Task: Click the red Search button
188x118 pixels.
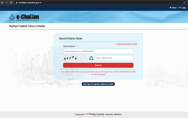Action: [98, 65]
